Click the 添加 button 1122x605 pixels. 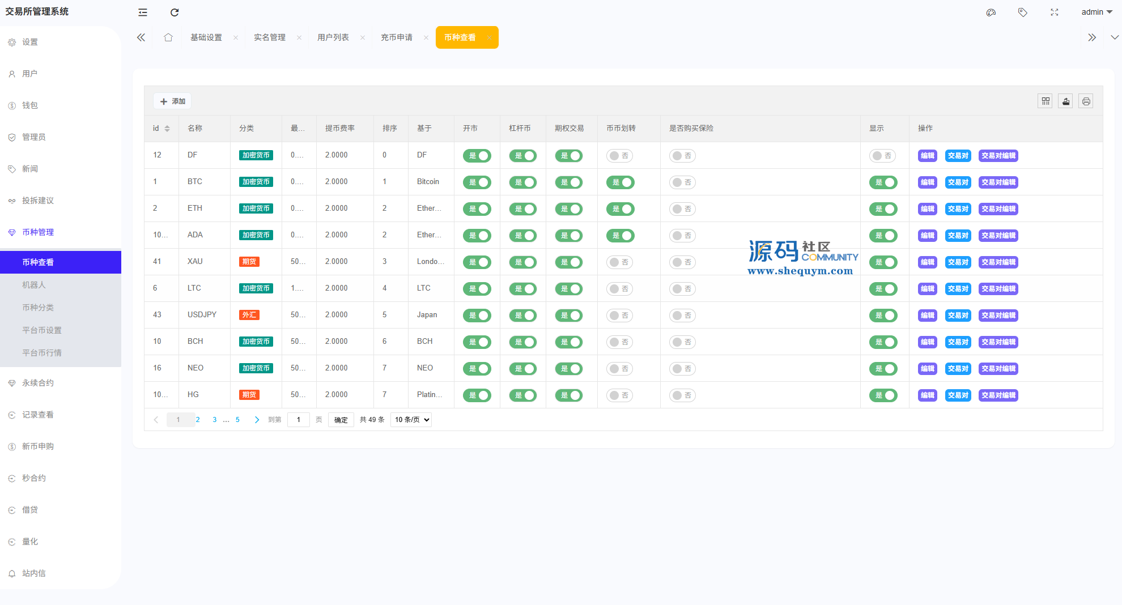(173, 101)
